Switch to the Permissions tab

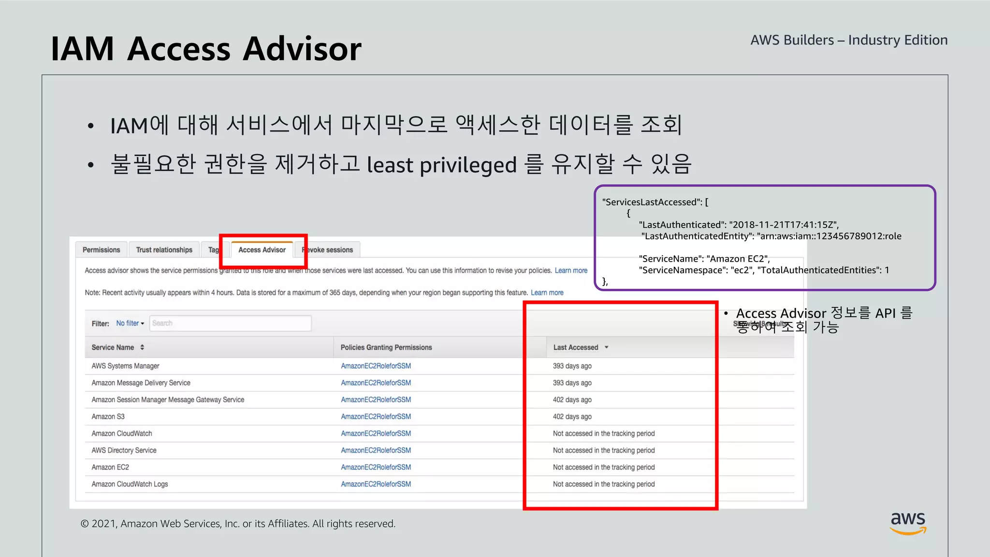[x=101, y=249]
